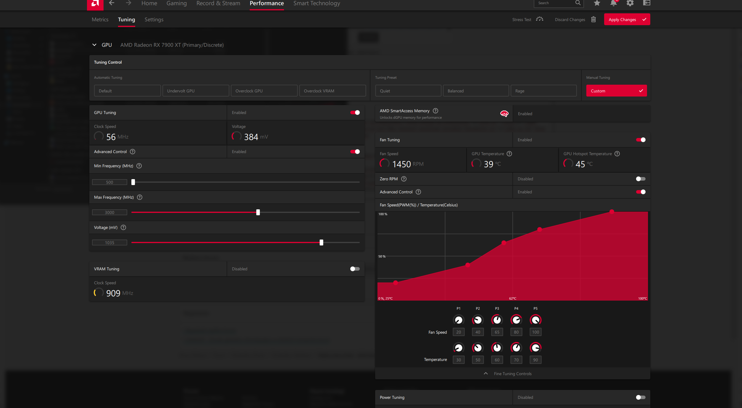
Task: Click the help icon beside Min Frequency
Action: (x=139, y=166)
